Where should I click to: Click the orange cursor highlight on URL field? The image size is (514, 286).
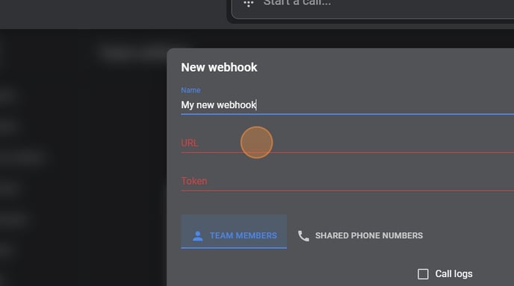click(256, 142)
